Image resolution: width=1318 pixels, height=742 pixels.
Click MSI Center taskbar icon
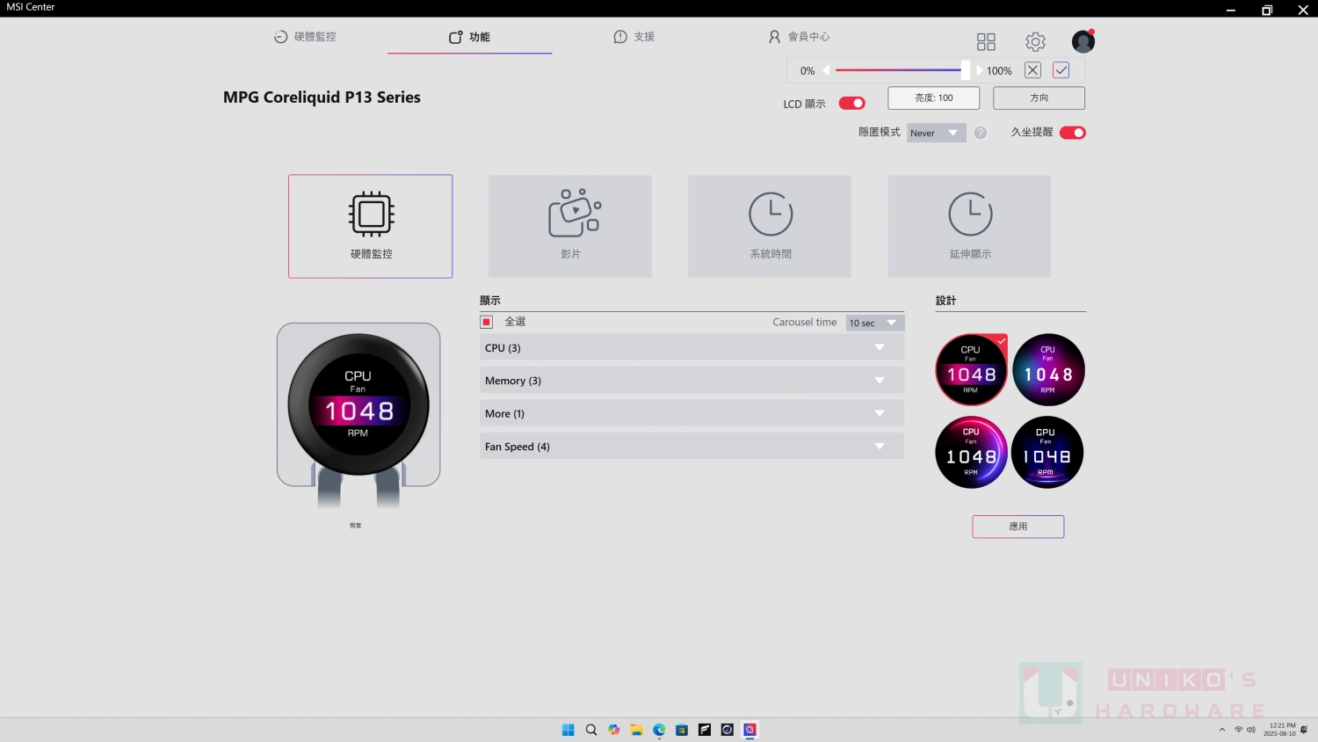tap(750, 730)
